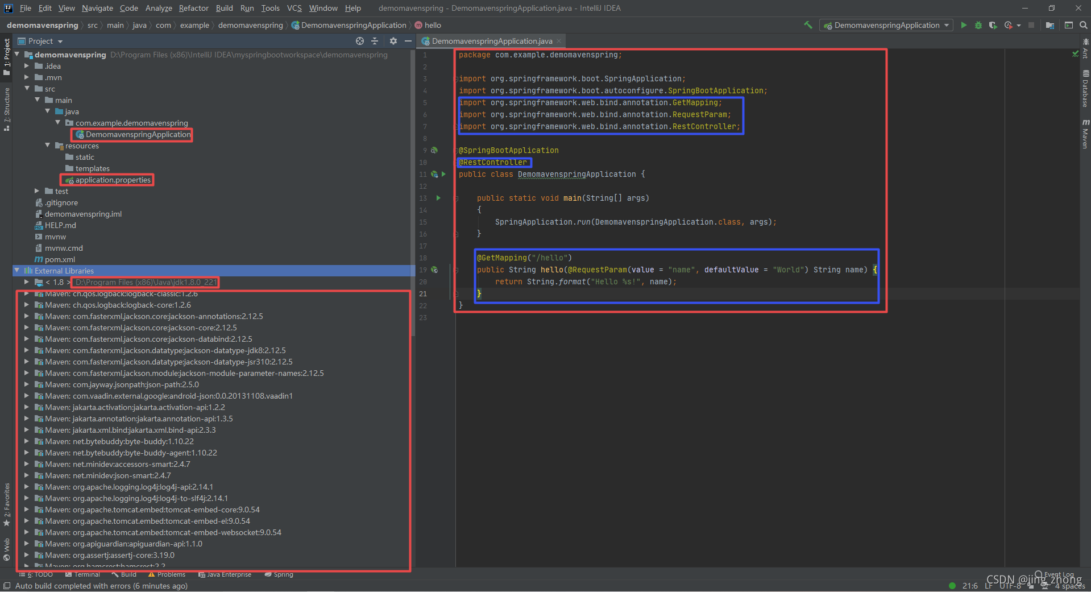
Task: Open the Build menu
Action: [225, 8]
